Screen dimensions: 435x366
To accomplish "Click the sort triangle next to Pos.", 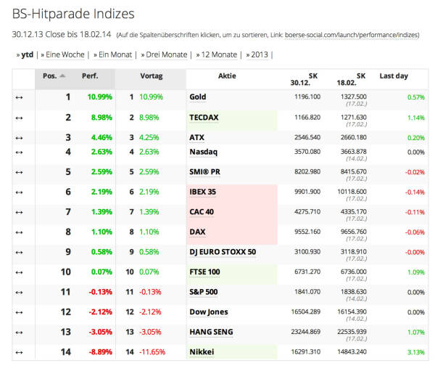I will pyautogui.click(x=62, y=76).
